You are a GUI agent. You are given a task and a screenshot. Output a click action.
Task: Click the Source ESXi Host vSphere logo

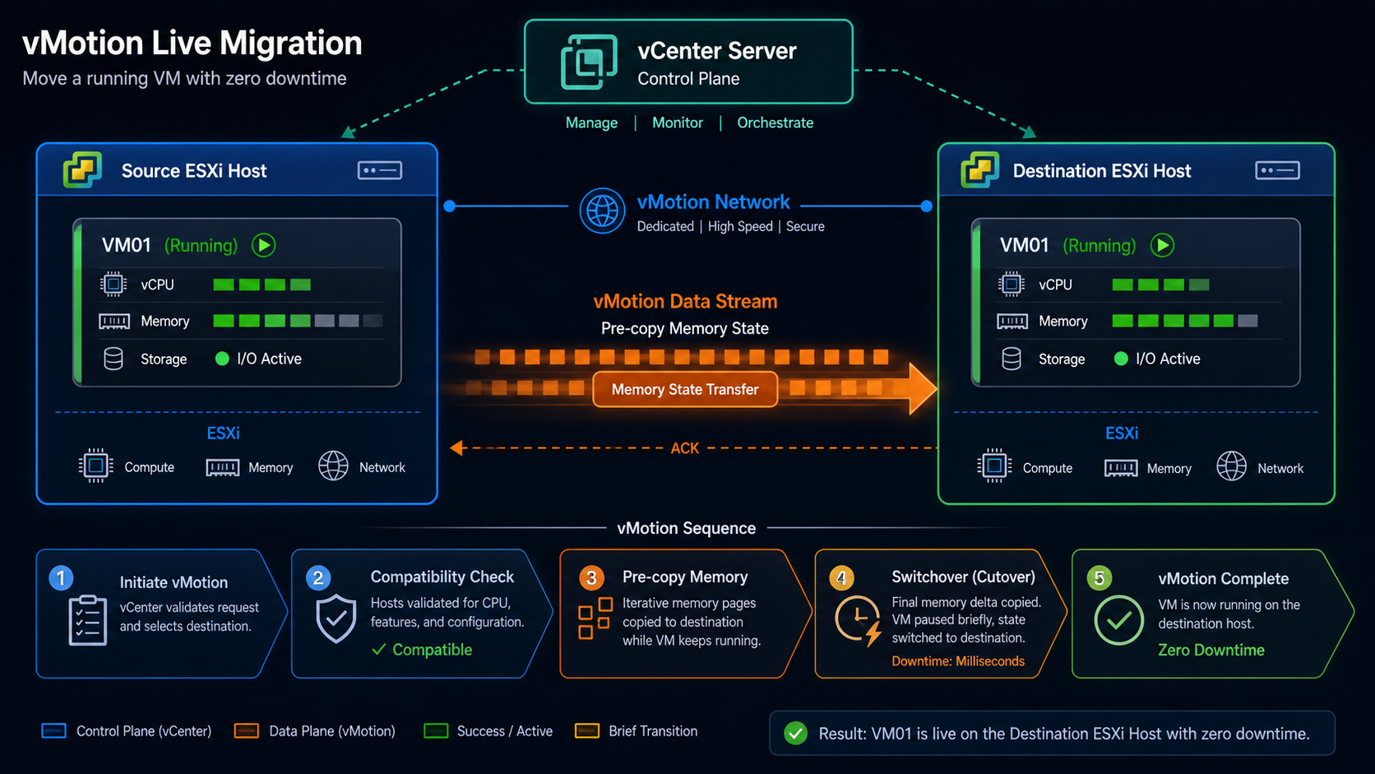coord(82,170)
